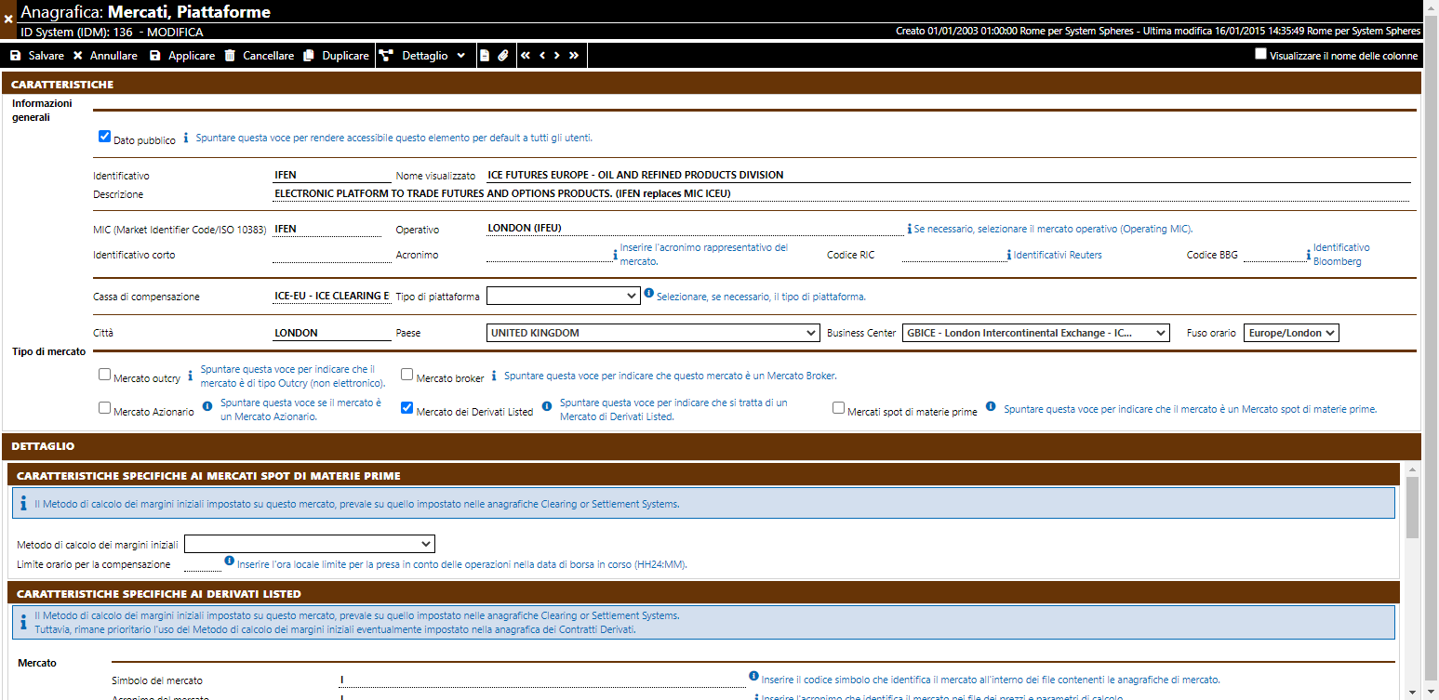Enable the Mercato outcry checkbox

point(105,375)
